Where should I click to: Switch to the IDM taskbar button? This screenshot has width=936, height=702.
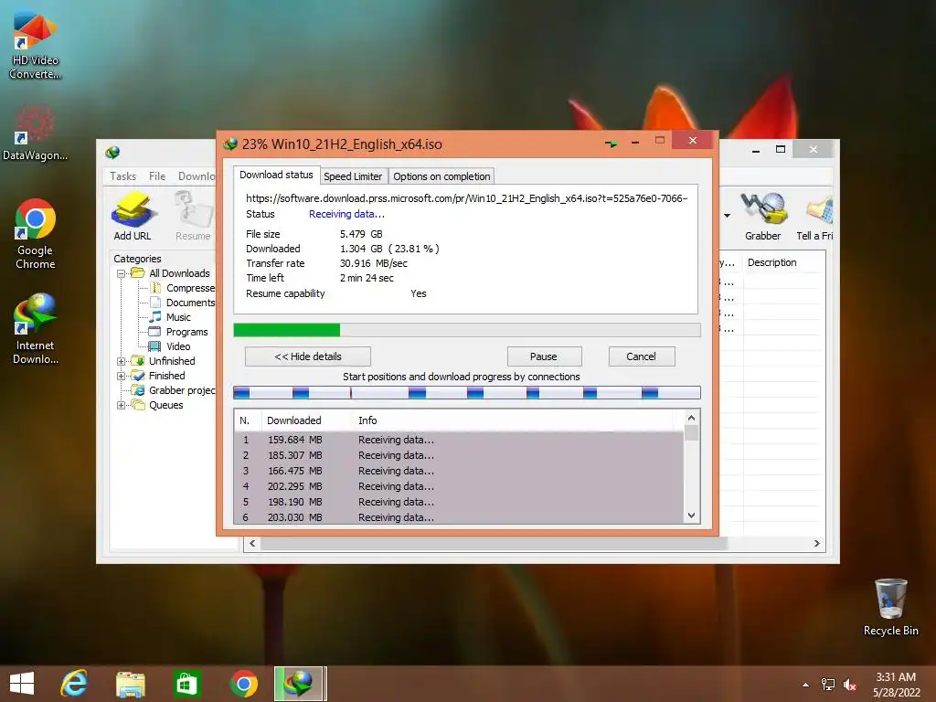pos(300,684)
